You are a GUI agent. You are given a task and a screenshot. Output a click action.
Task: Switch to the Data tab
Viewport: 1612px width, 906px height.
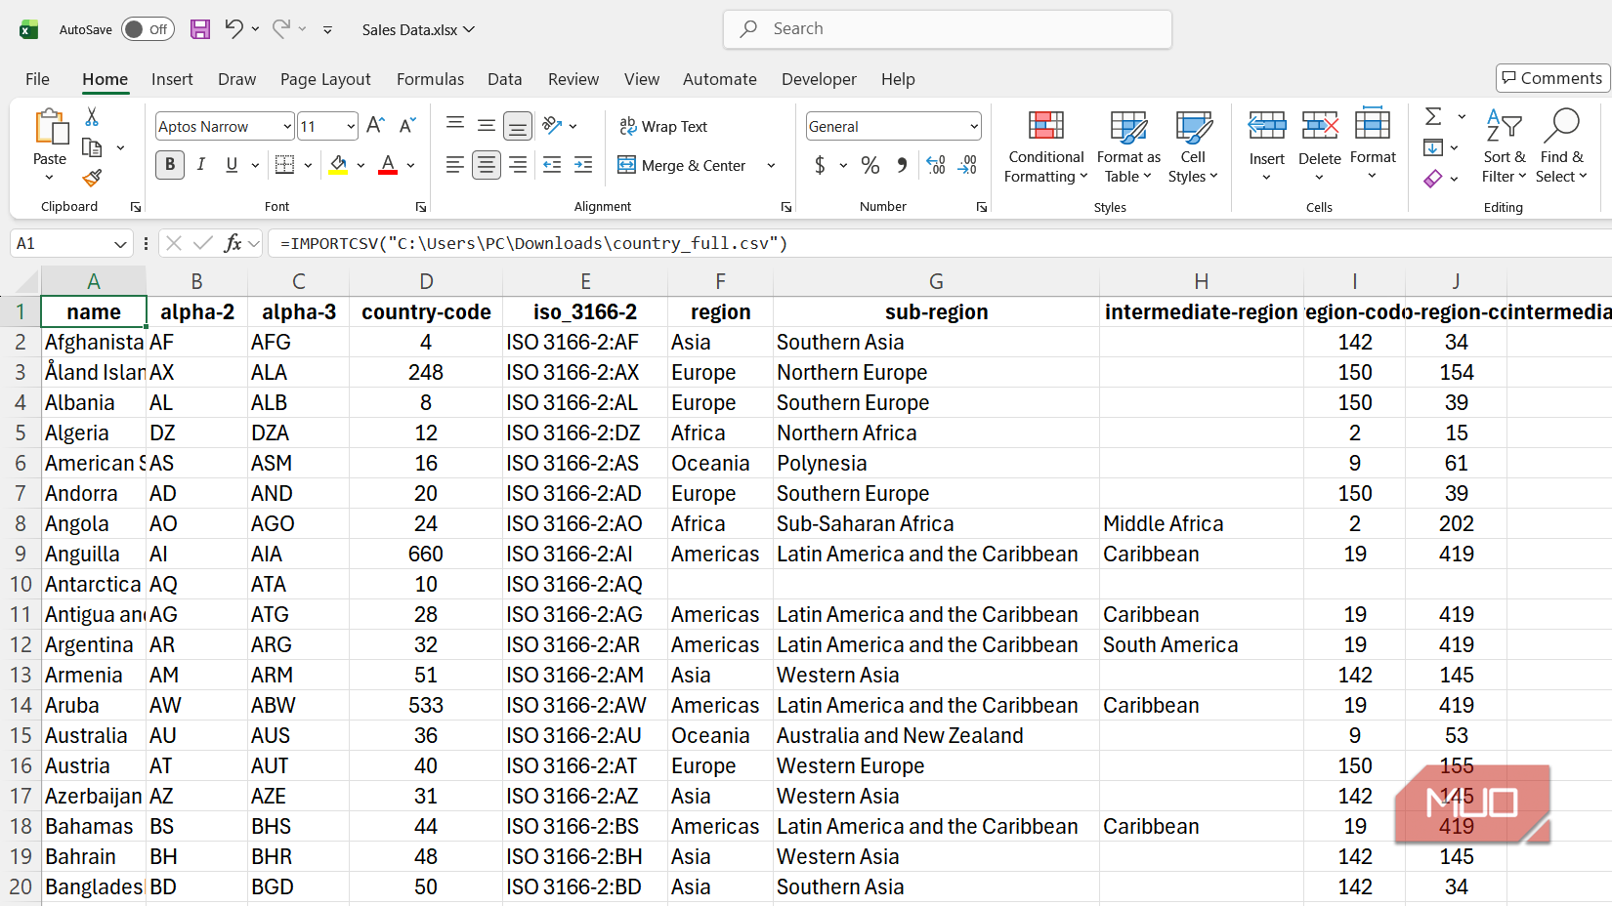click(504, 79)
